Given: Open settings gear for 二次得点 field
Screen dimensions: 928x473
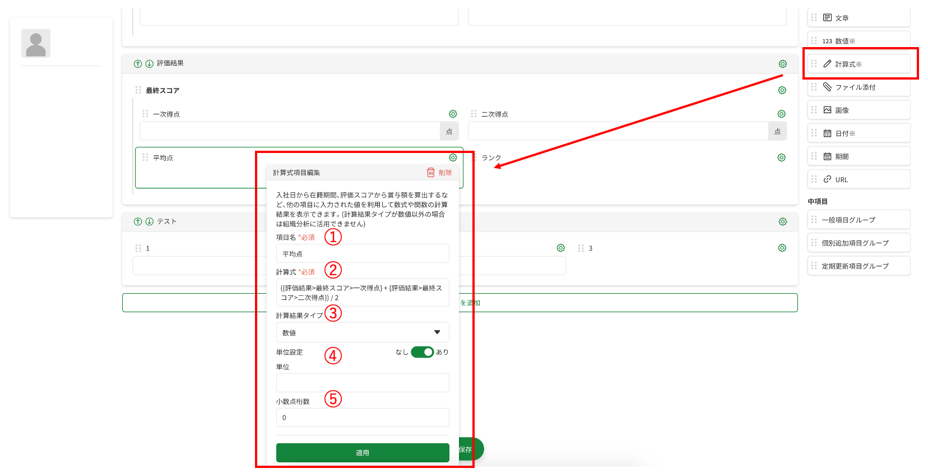Looking at the screenshot, I should click(x=782, y=114).
